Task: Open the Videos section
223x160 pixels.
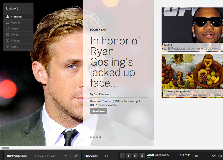Action: (18, 41)
